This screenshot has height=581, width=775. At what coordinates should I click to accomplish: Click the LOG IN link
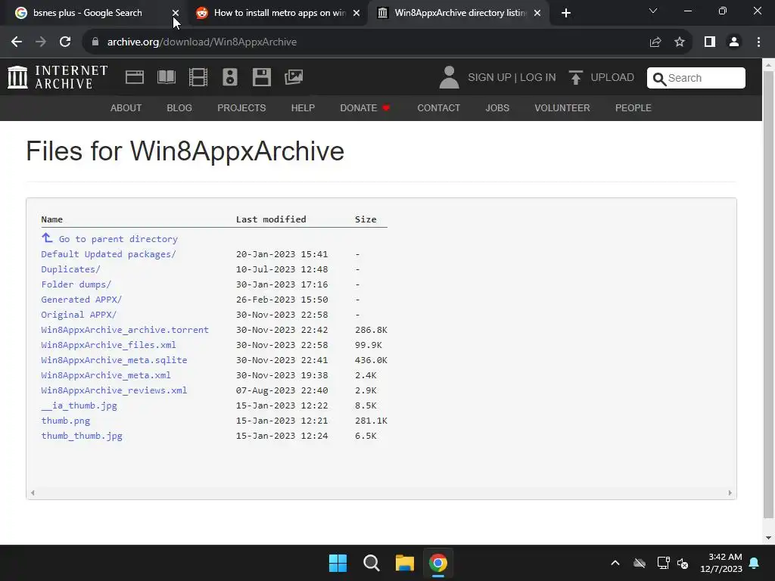coord(538,78)
